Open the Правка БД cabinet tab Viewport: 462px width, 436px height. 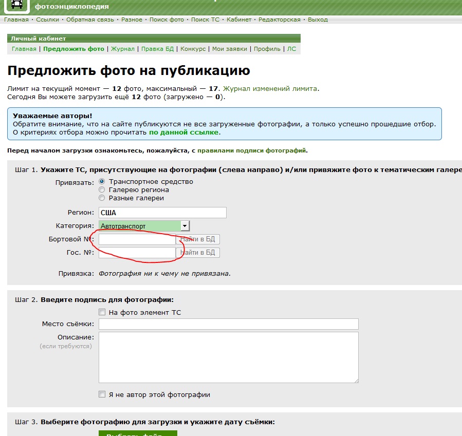point(157,49)
